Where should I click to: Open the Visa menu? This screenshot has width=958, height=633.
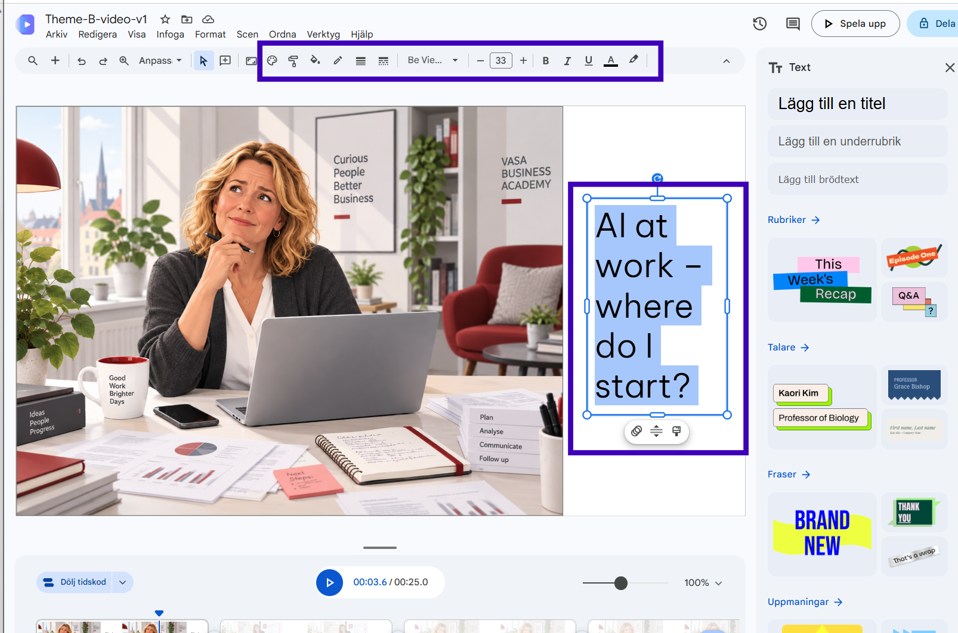pos(137,35)
